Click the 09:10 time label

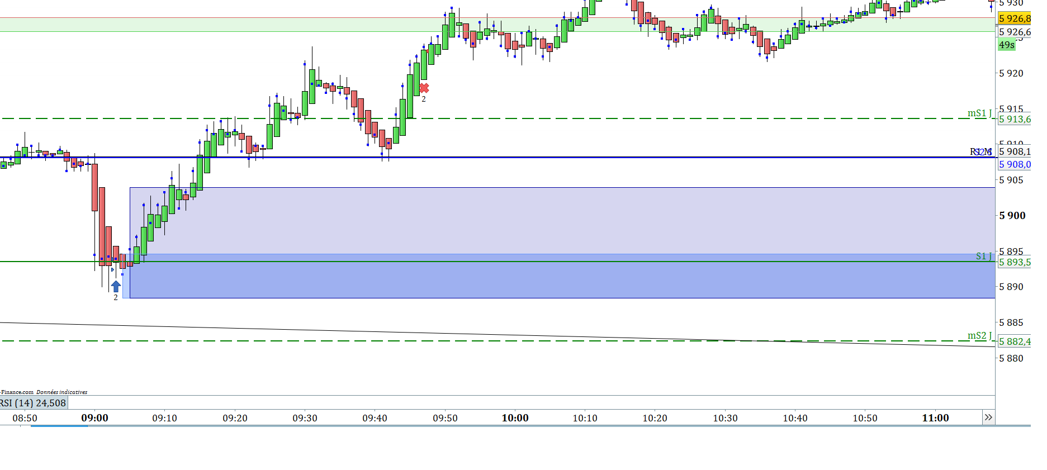(165, 418)
